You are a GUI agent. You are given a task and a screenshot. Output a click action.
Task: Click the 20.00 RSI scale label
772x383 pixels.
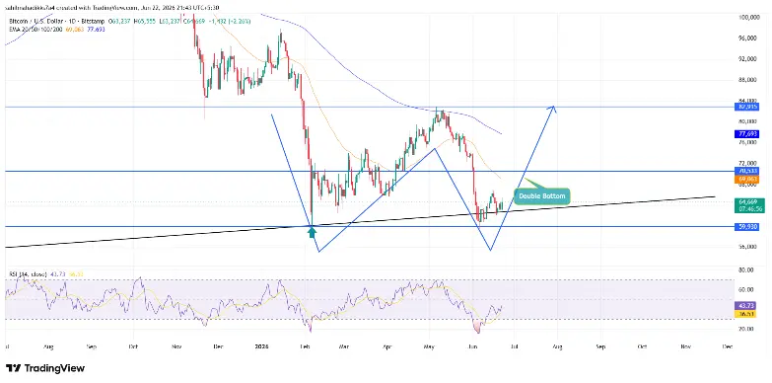point(747,329)
